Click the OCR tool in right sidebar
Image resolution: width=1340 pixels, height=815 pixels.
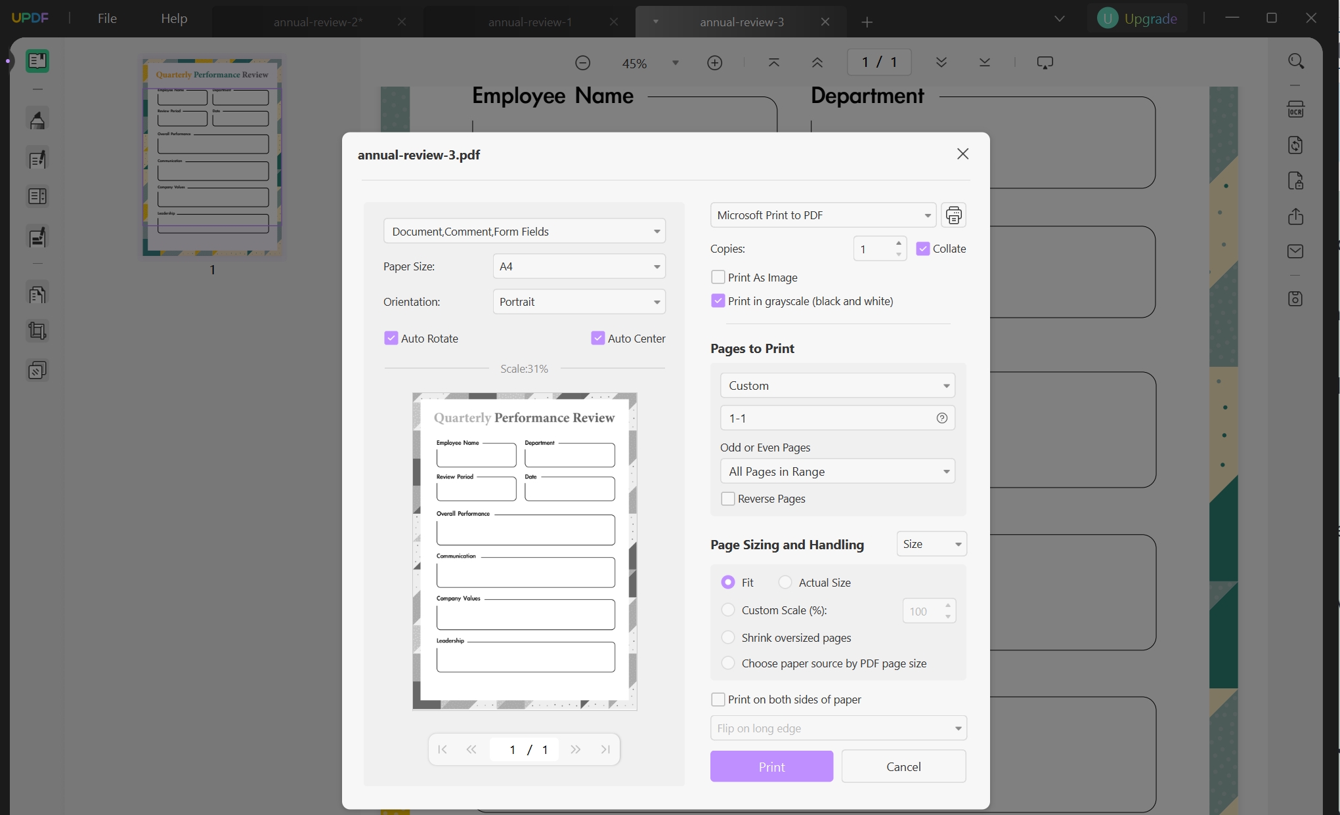[x=1295, y=110]
